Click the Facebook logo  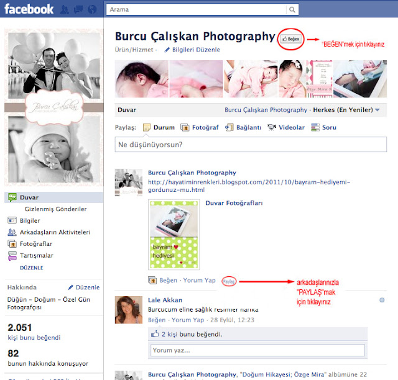point(29,9)
